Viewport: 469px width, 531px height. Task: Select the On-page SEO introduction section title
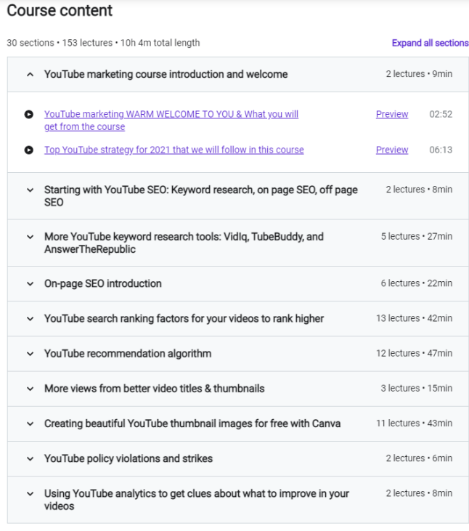(102, 283)
